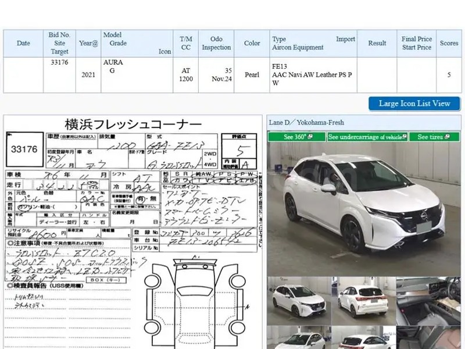Click the auction sheet image
Viewport: 465px width, 349px height.
tap(133, 233)
